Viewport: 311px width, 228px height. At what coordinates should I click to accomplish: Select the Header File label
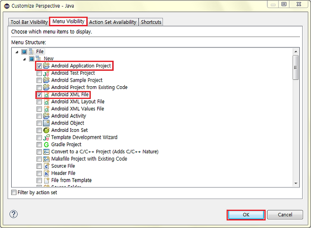pos(63,173)
